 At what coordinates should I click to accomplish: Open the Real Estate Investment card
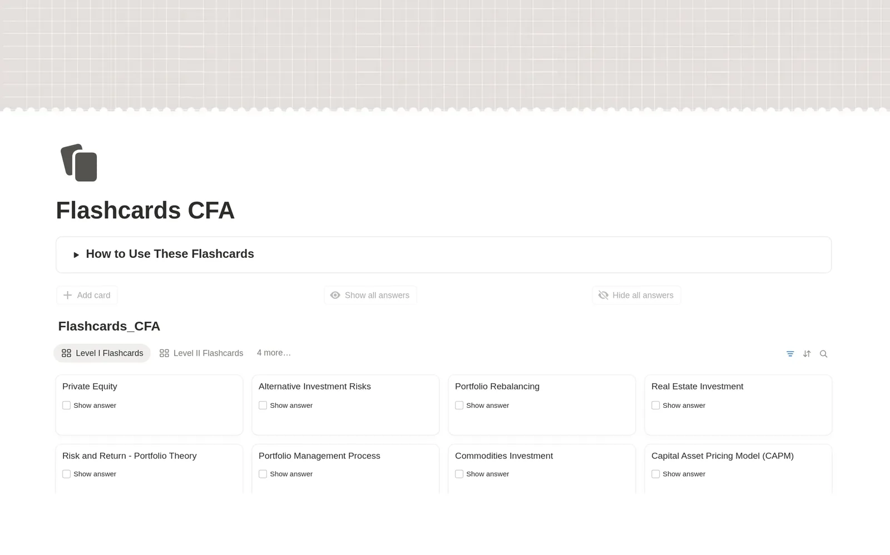(x=738, y=405)
